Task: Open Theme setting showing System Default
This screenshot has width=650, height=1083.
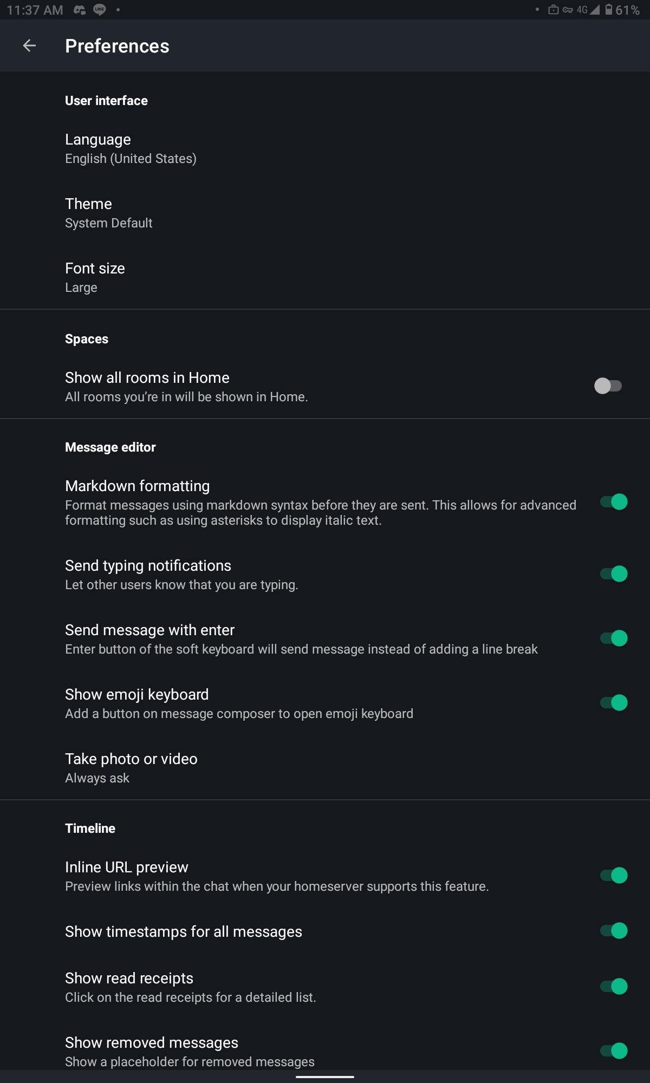Action: pyautogui.click(x=325, y=213)
